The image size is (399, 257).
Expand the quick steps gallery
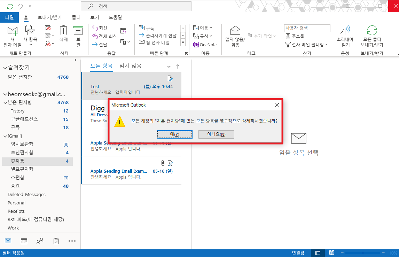183,42
